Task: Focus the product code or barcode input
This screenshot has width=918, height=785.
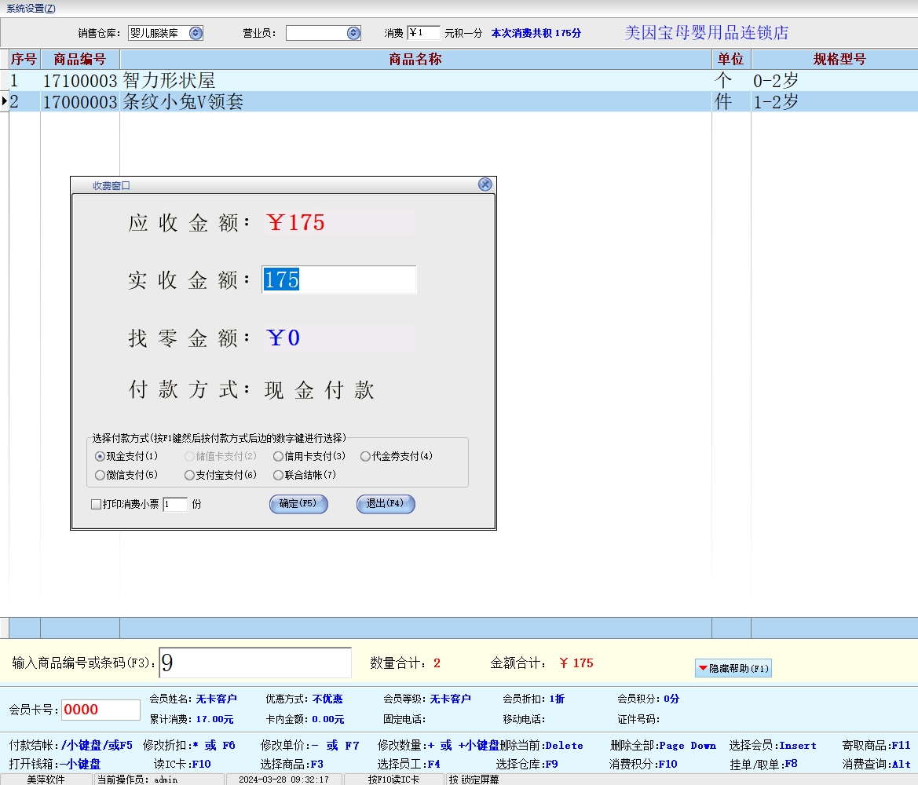Action: click(254, 663)
